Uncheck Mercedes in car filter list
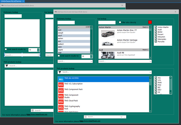181x125 pixels. click(156, 39)
